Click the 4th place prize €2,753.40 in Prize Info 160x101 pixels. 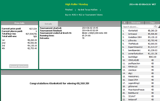pyautogui.click(x=32, y=48)
